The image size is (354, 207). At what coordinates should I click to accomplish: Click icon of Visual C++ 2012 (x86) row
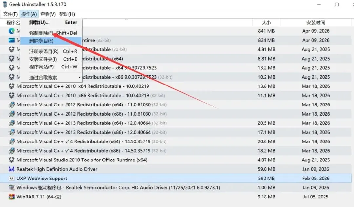point(11,114)
